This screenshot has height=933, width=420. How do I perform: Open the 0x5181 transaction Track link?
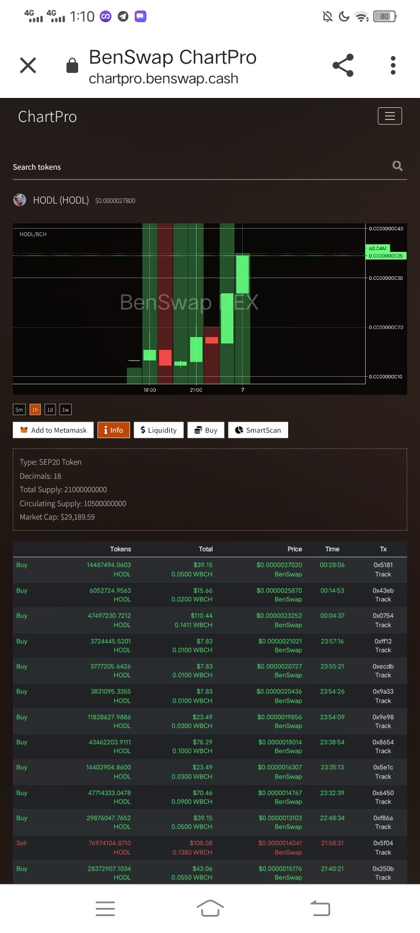click(383, 574)
